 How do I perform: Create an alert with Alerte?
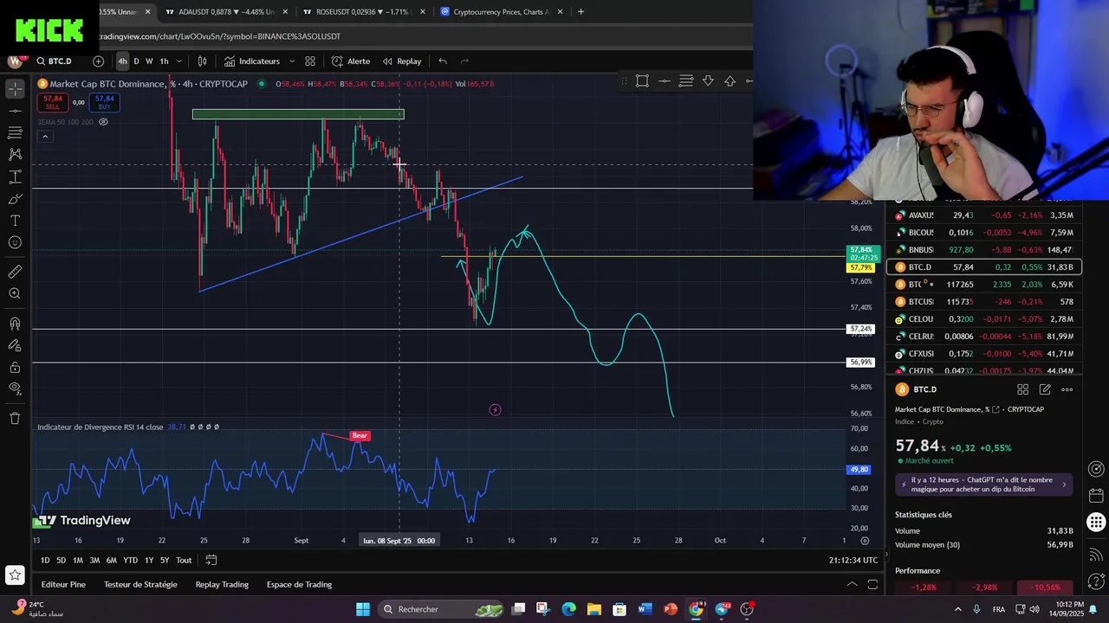[350, 61]
